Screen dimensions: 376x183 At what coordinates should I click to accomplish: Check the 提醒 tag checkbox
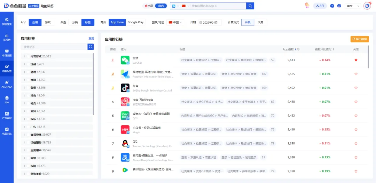pyautogui.click(x=28, y=64)
